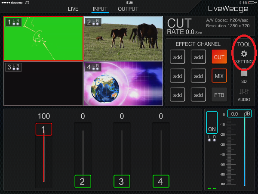Click the add button directly left of MIX
258x194 pixels.
pyautogui.click(x=198, y=76)
